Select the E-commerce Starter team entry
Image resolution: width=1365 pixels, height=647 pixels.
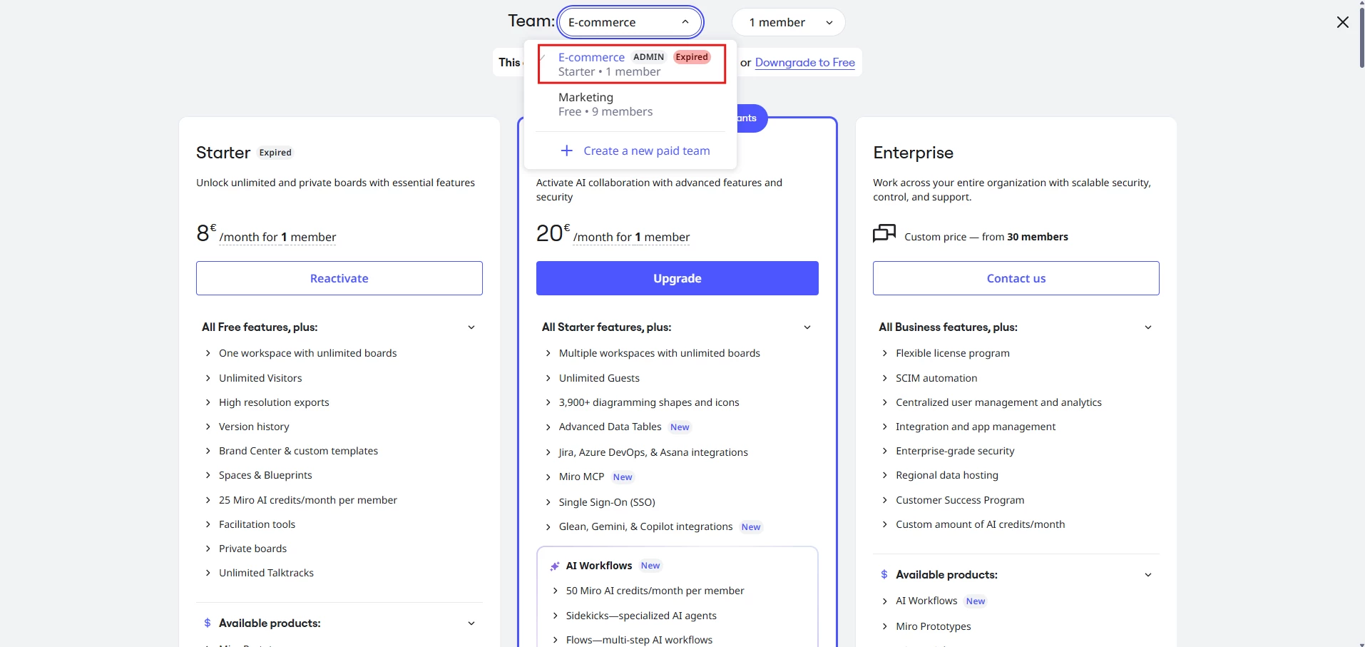pos(632,64)
